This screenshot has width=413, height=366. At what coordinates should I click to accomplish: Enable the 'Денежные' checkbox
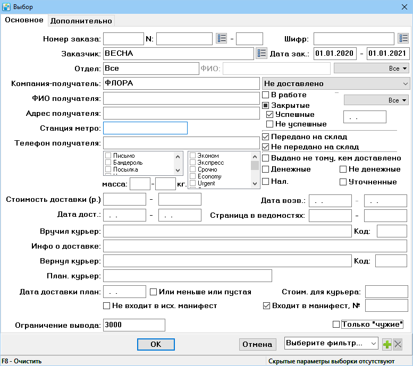(x=266, y=169)
